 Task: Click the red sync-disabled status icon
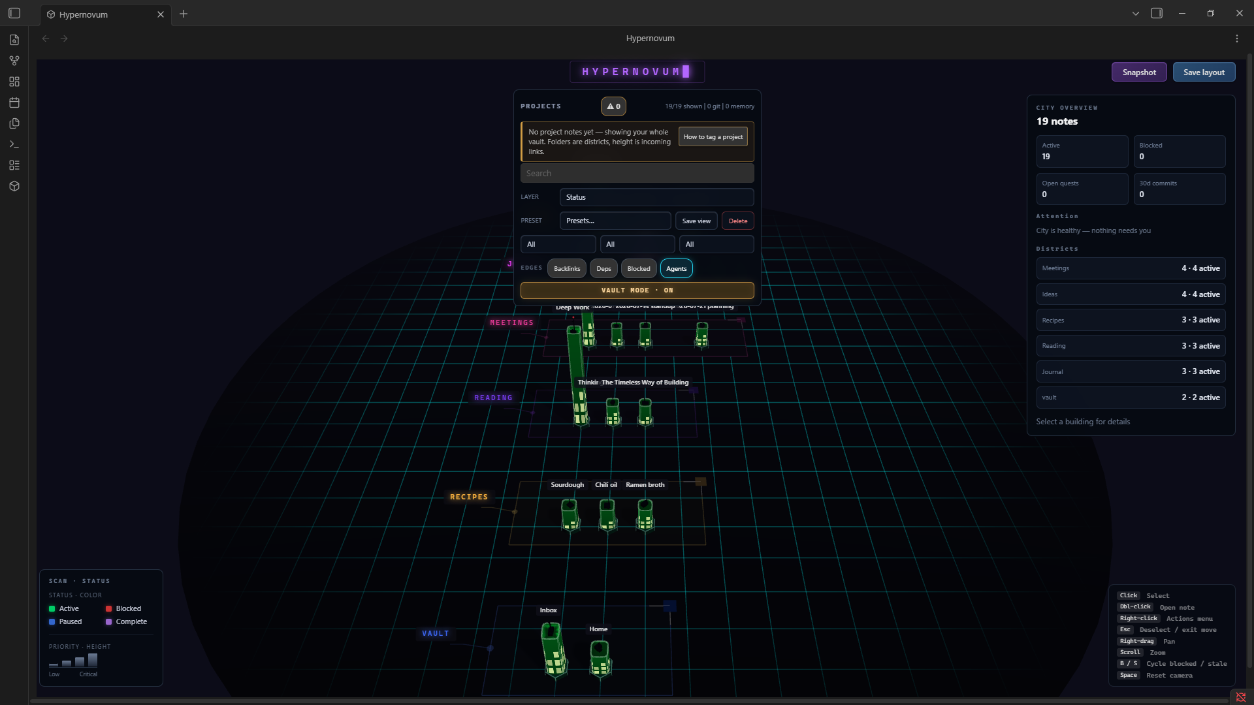pyautogui.click(x=1241, y=697)
